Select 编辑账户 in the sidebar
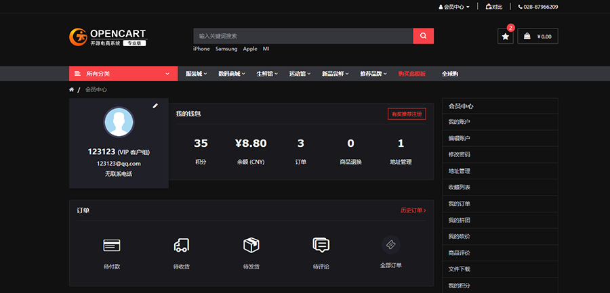This screenshot has height=293, width=610. click(500, 138)
